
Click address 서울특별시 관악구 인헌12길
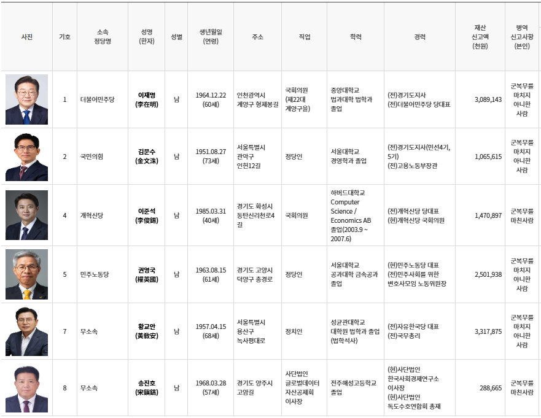(x=251, y=157)
